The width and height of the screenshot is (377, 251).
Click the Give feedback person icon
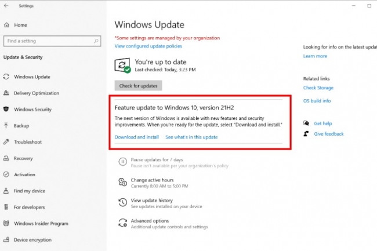[x=306, y=134]
